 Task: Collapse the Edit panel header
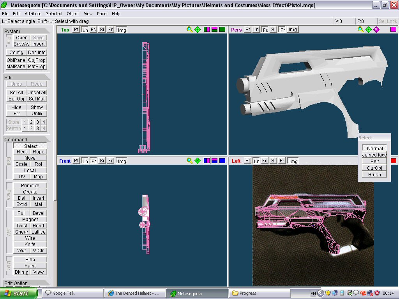point(27,77)
